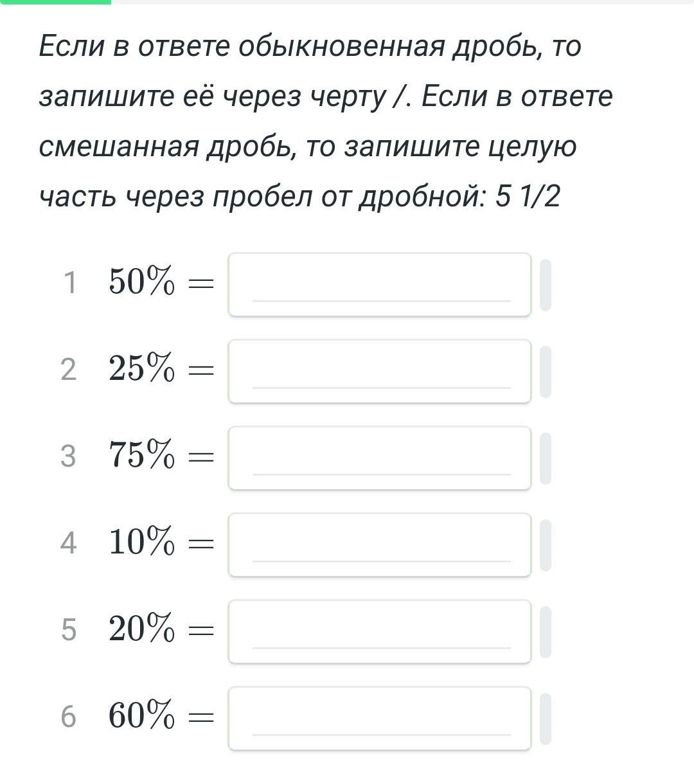694x772 pixels.
Task: Click the input field for 20%
Action: (x=379, y=632)
